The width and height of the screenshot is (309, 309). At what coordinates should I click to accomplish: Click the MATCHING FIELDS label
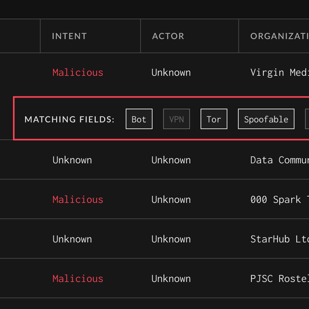tap(69, 119)
